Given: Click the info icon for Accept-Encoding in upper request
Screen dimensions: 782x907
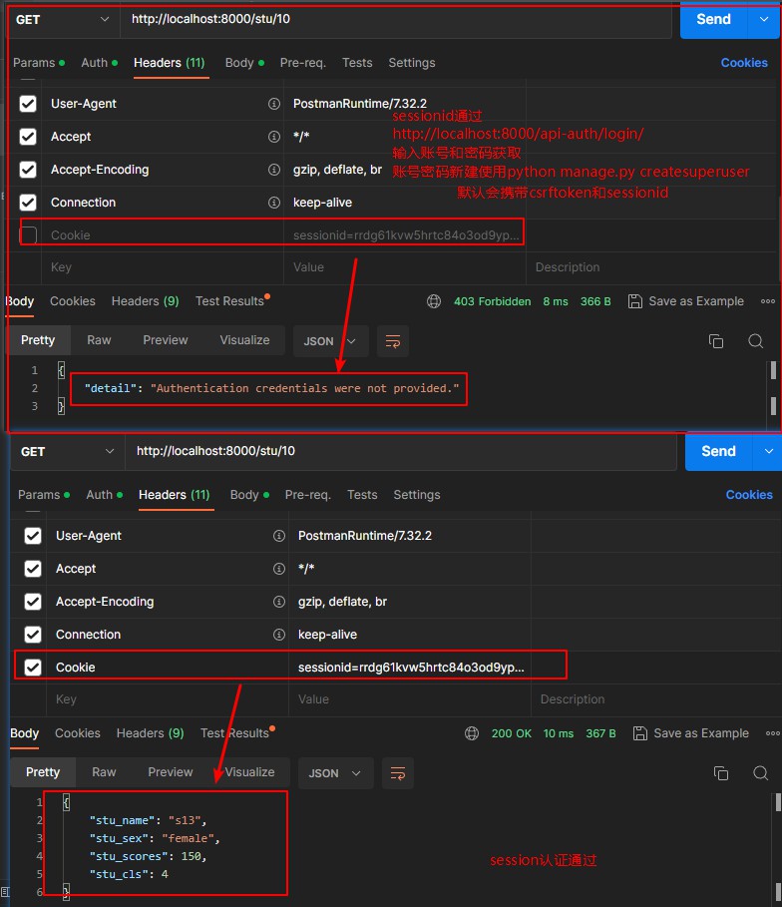Looking at the screenshot, I should pos(274,170).
